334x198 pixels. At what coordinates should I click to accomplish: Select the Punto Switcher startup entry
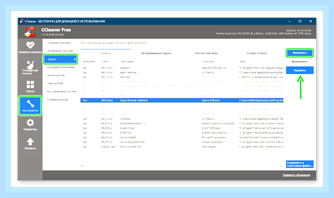coord(182,147)
